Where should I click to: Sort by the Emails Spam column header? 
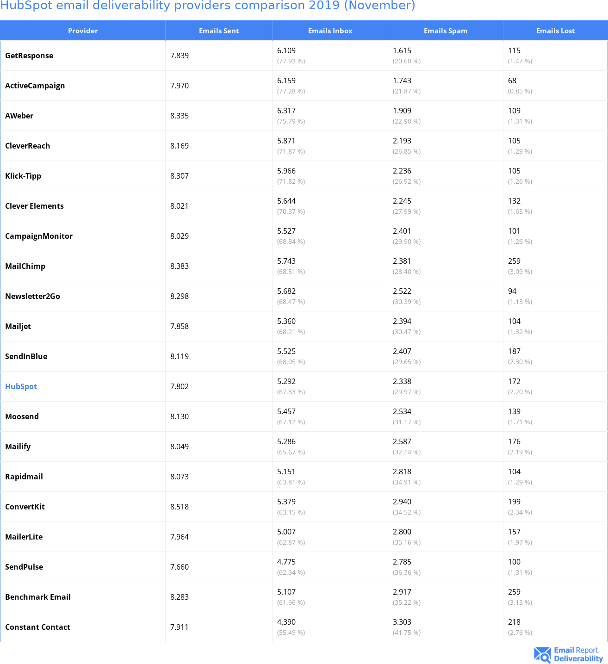click(445, 31)
